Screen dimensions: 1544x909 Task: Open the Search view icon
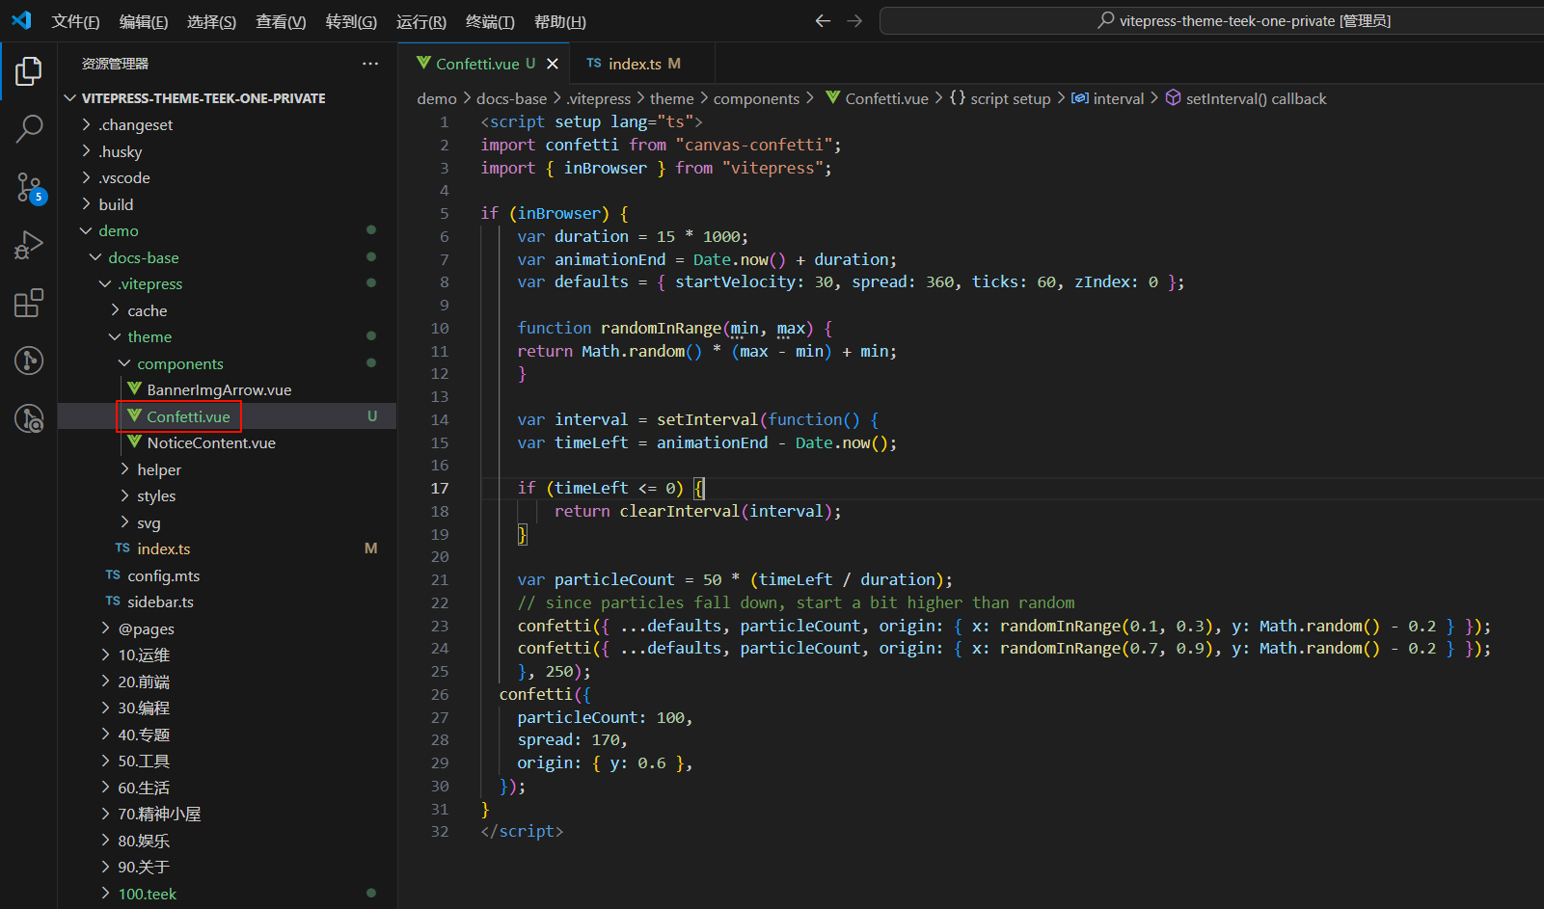click(29, 128)
